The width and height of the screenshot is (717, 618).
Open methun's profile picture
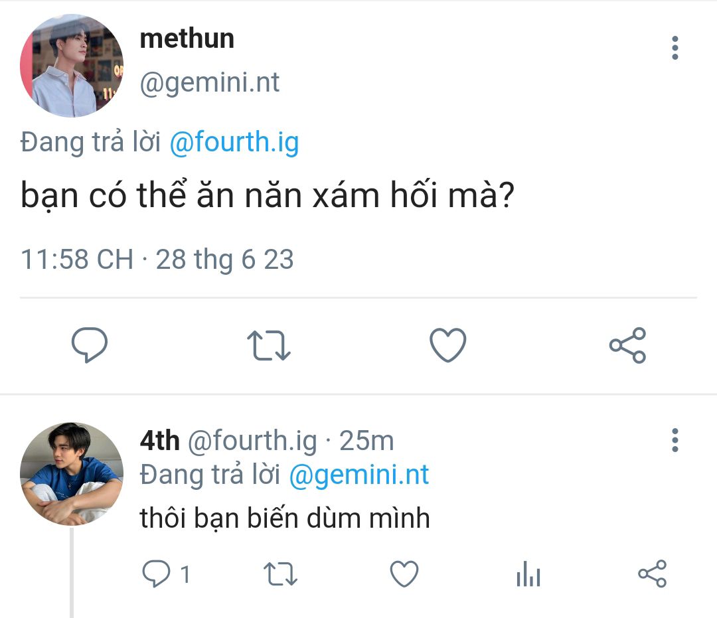(72, 65)
